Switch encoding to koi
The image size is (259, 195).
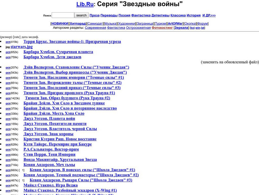tap(193, 28)
